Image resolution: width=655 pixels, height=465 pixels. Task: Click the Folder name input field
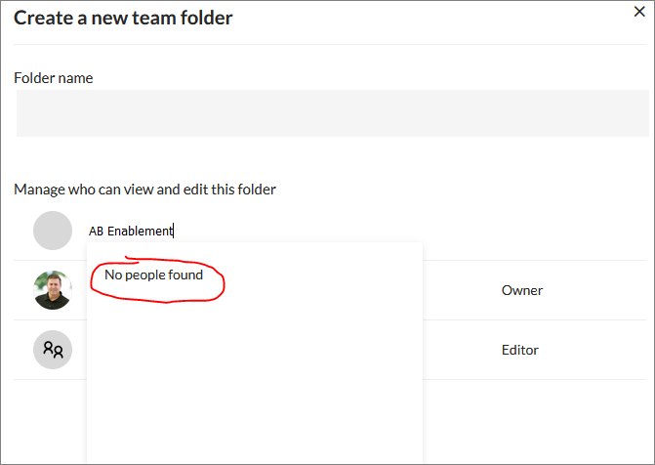coord(333,113)
